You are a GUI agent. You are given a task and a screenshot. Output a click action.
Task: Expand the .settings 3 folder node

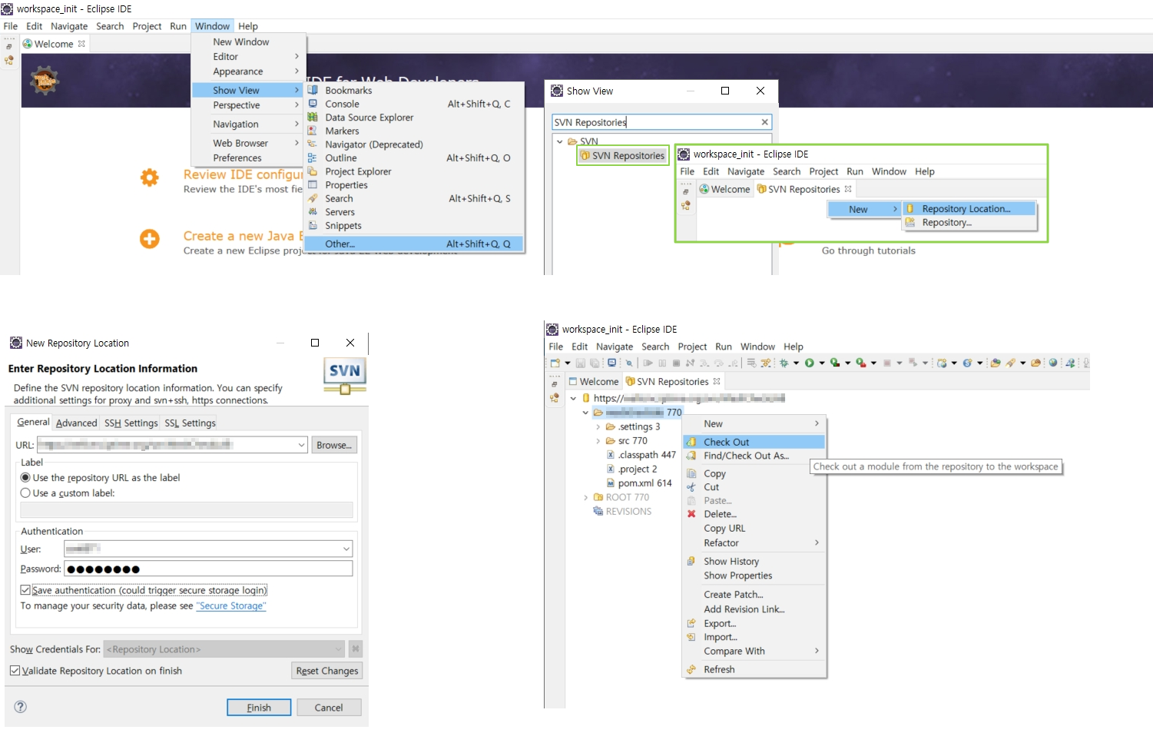tap(598, 427)
